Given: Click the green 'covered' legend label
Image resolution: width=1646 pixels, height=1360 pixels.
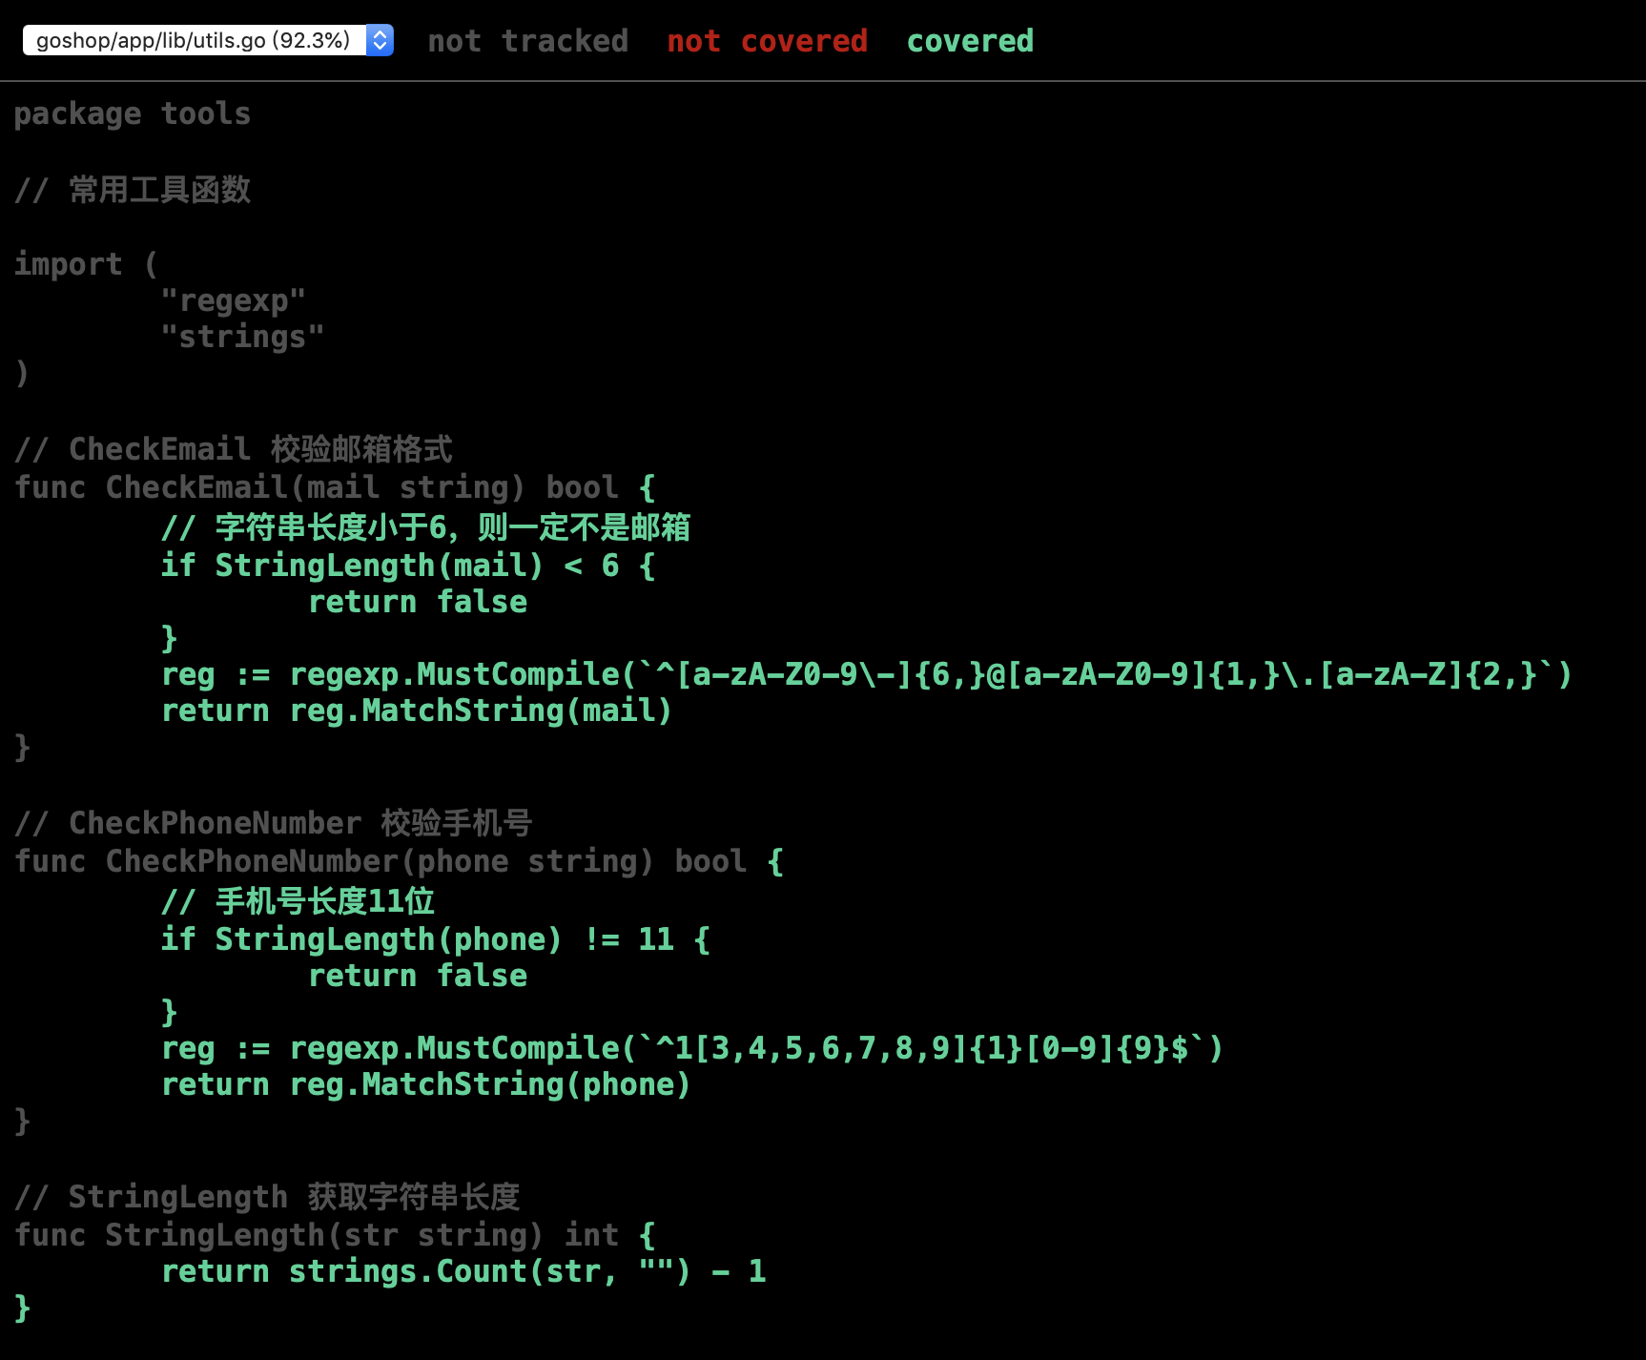Looking at the screenshot, I should click(x=970, y=41).
